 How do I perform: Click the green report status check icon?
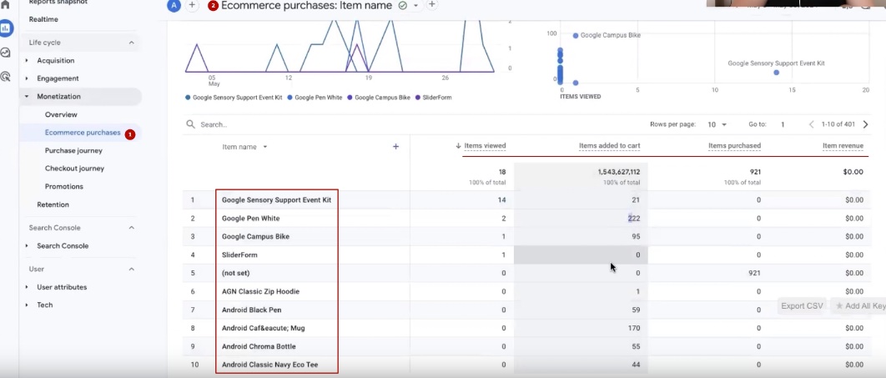(403, 5)
